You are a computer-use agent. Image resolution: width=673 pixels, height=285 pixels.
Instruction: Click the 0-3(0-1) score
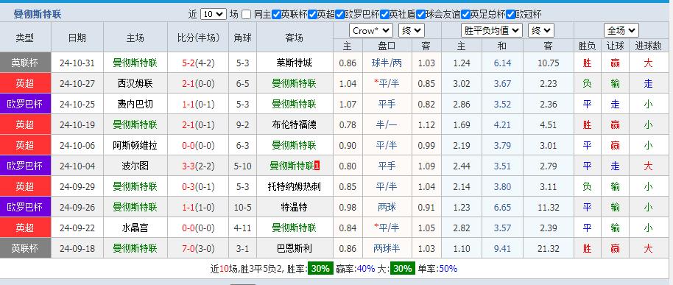click(x=198, y=187)
